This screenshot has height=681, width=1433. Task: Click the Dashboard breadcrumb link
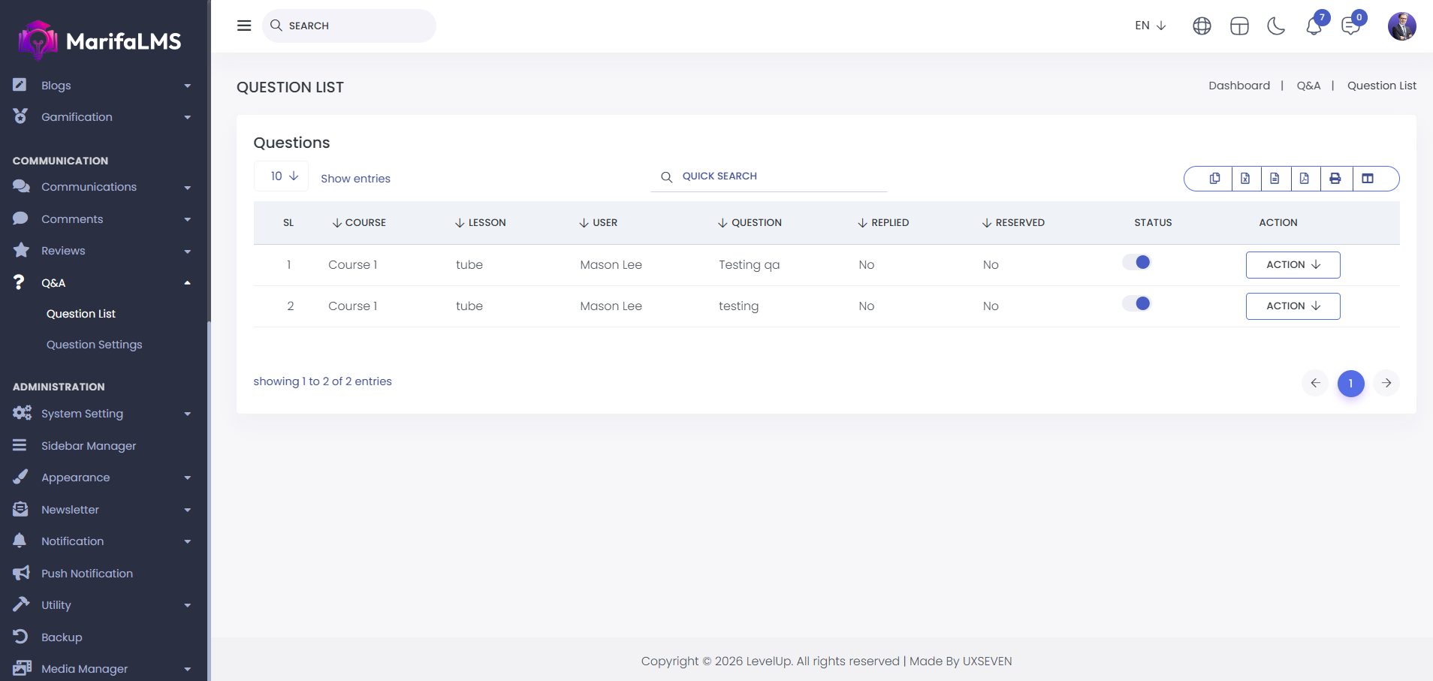point(1238,86)
